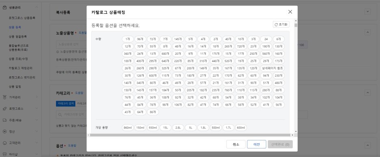Select the 15L volume chip
Viewport: 380px width, 157px height.
coord(166,128)
